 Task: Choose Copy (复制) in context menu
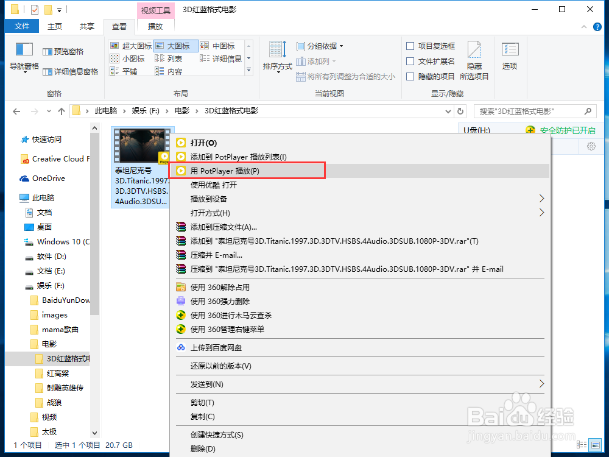(360, 416)
